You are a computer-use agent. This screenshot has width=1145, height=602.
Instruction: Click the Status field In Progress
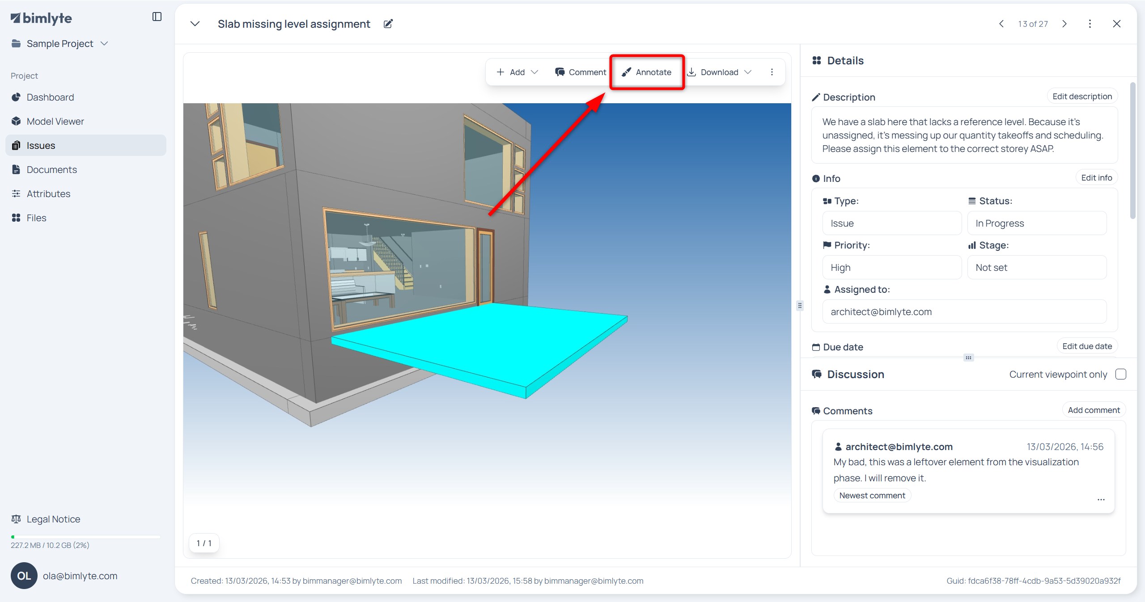tap(1037, 223)
